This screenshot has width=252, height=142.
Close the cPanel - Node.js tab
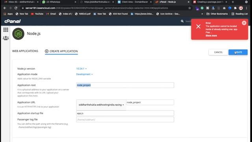[x=189, y=2]
